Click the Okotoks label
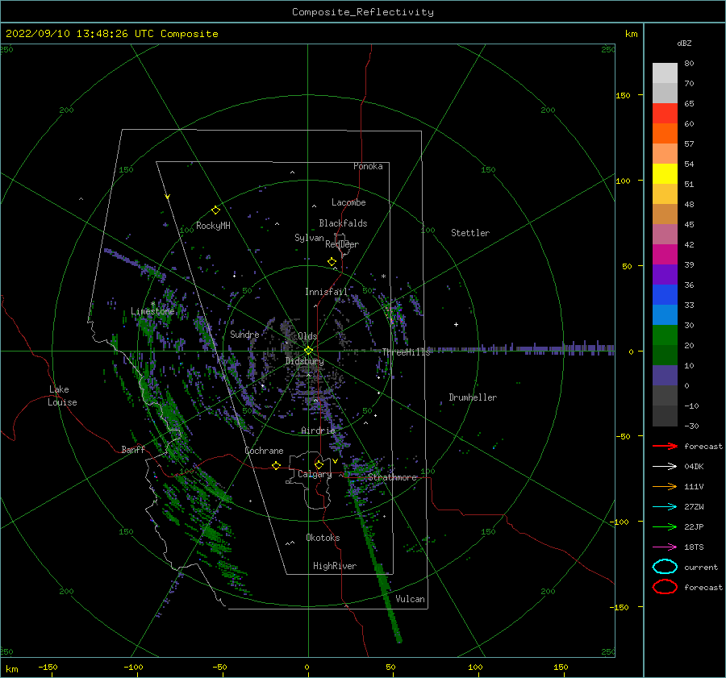This screenshot has width=726, height=678. click(323, 538)
